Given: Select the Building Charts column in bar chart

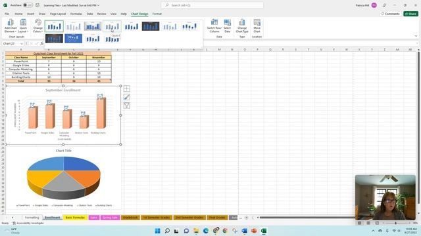Looking at the screenshot, I should [x=101, y=113].
